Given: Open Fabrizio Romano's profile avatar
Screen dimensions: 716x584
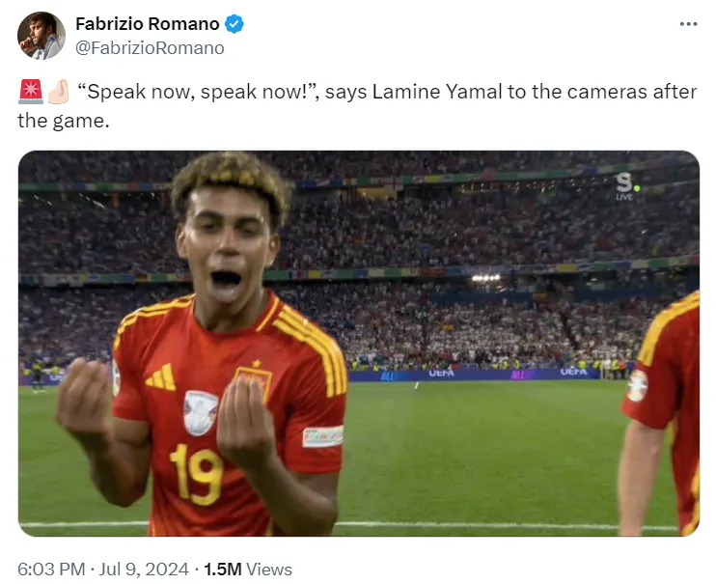Looking at the screenshot, I should pos(41,36).
